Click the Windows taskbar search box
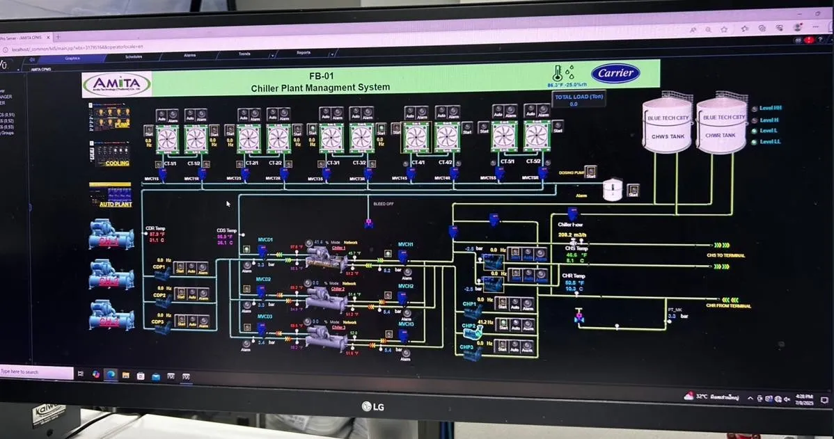 pyautogui.click(x=36, y=372)
